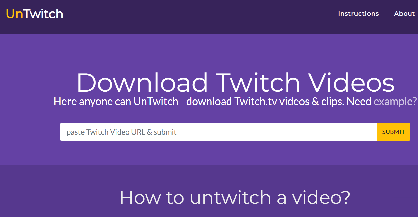Follow the 'example?' link
Screen dimensions: 418x217
pyautogui.click(x=395, y=102)
